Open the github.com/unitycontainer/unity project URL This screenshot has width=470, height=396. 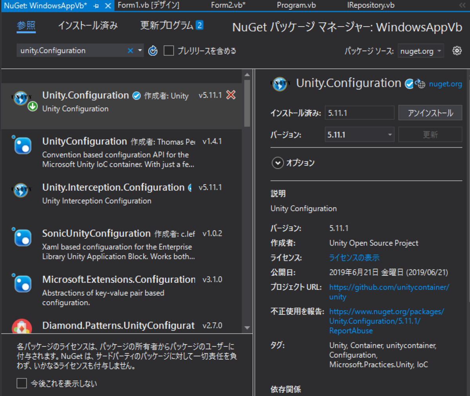[x=389, y=292]
